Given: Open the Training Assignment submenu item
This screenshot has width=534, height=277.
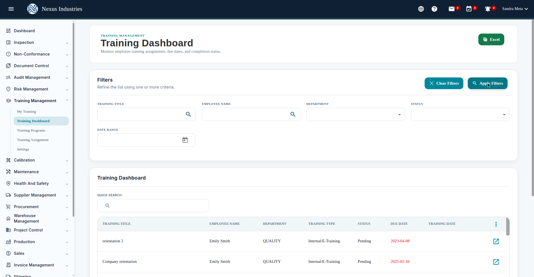Looking at the screenshot, I should click(33, 140).
